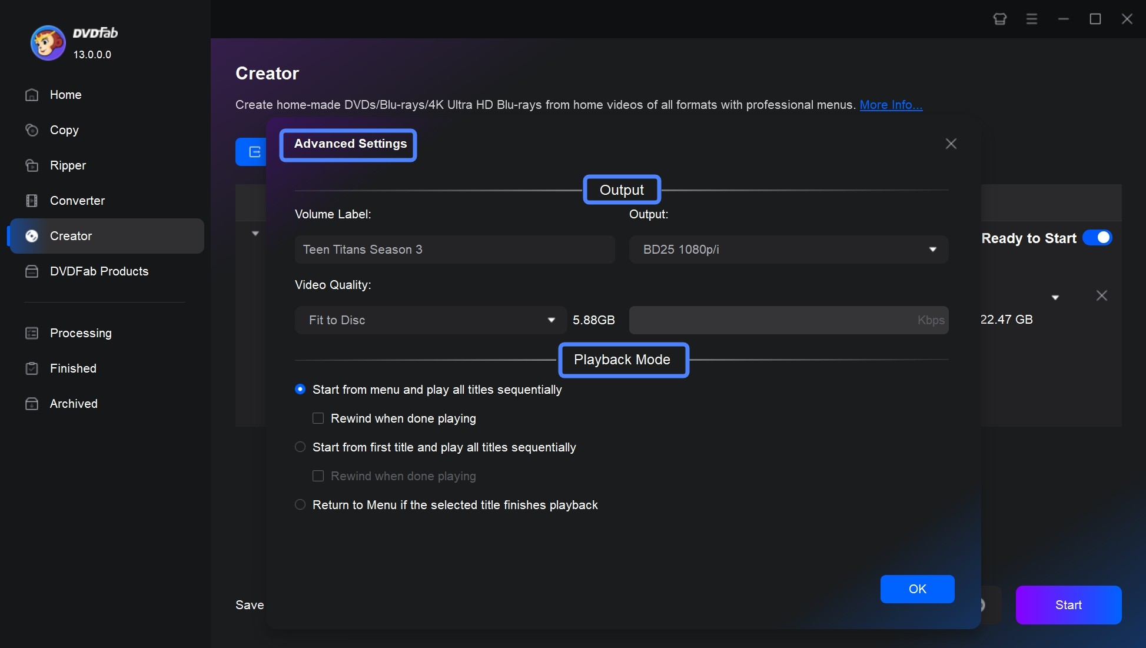The image size is (1146, 648).
Task: Click the Start button to begin
Action: [1069, 604]
